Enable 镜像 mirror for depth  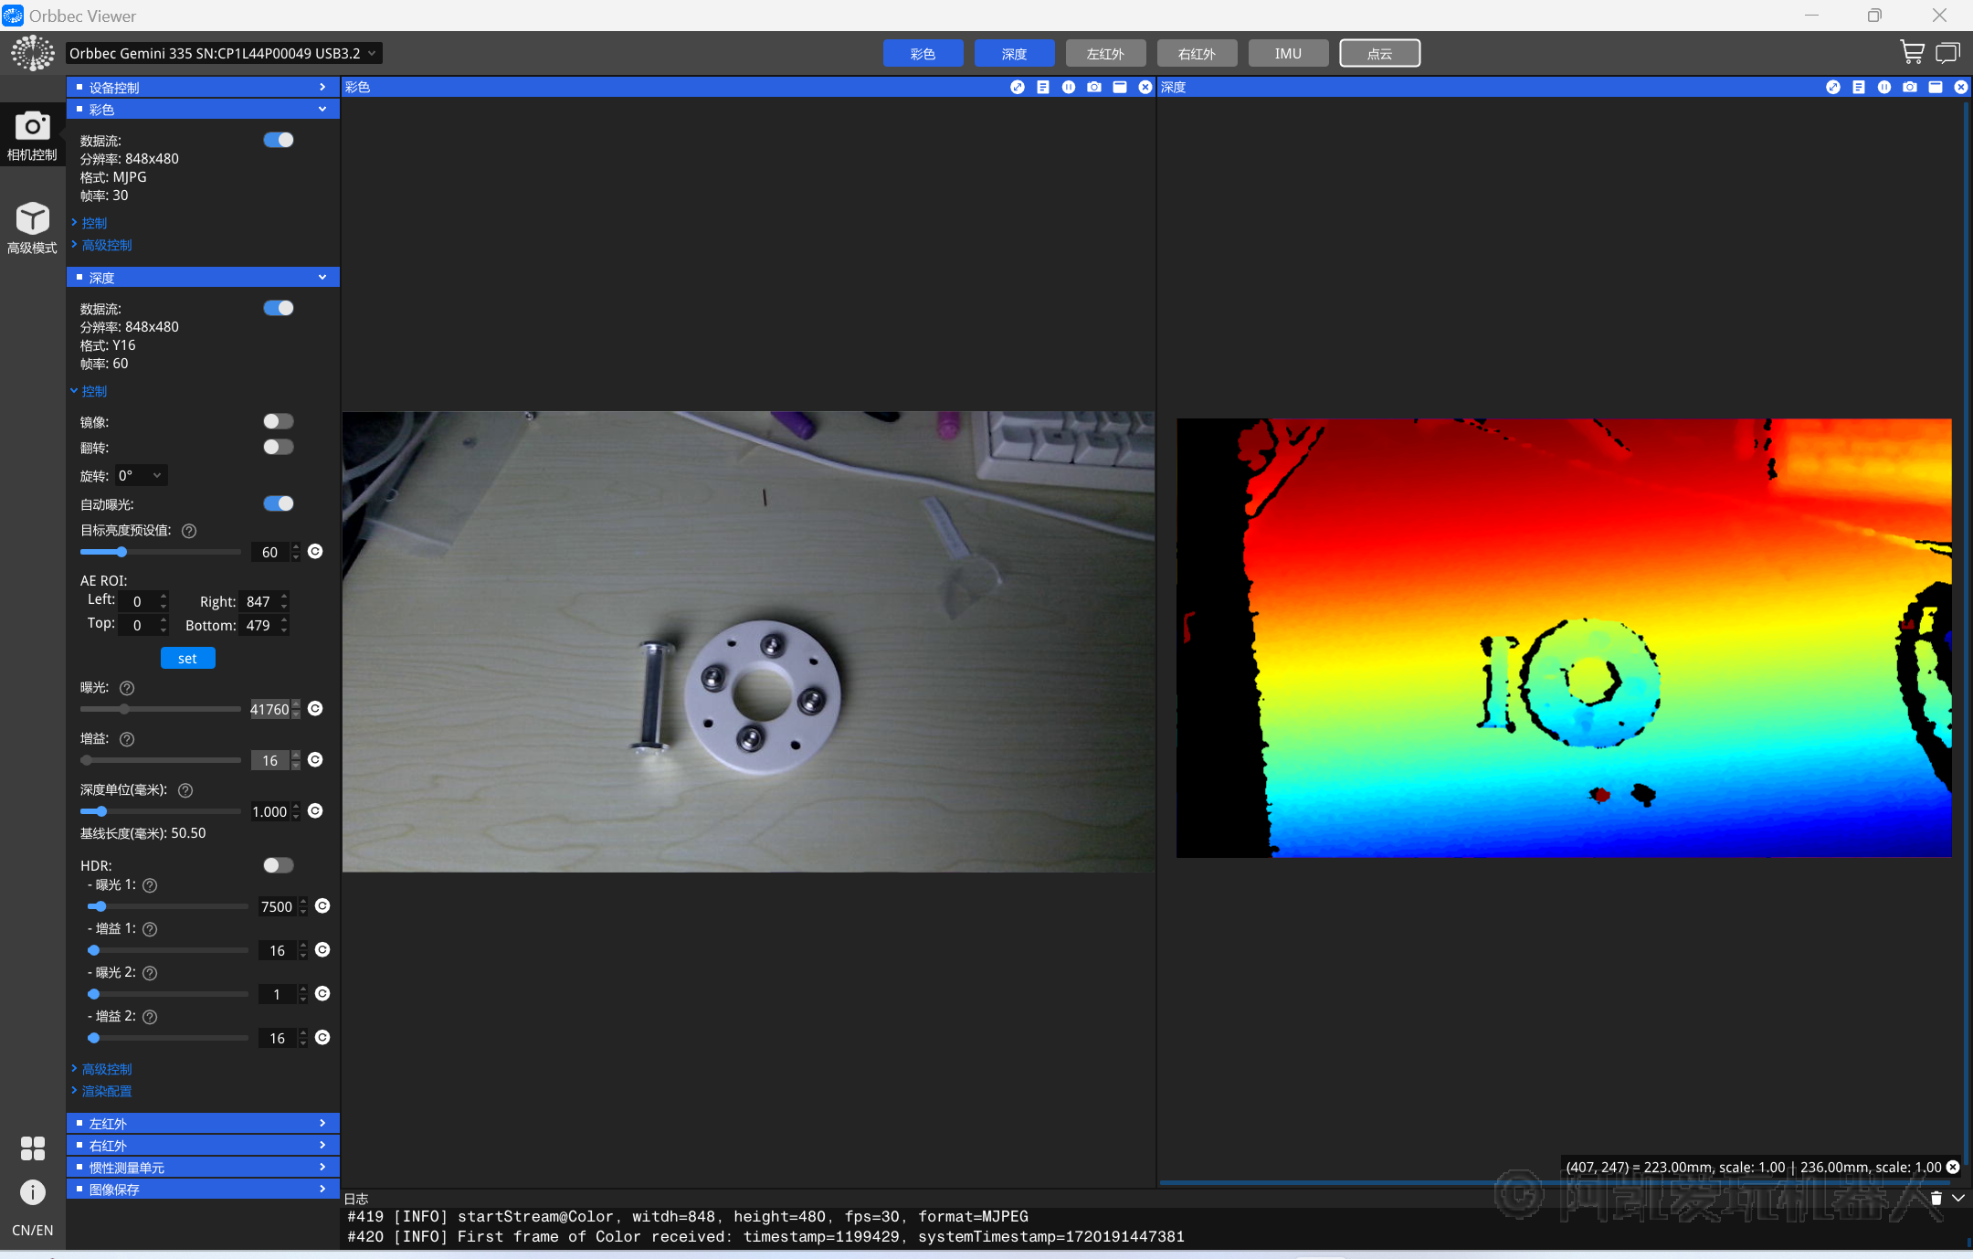click(x=278, y=421)
